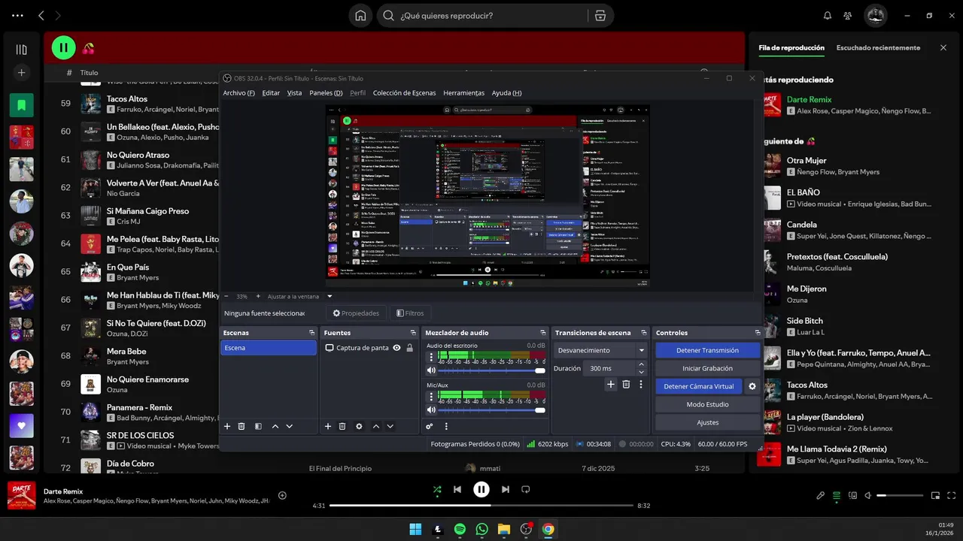This screenshot has height=541, width=963.
Task: Decrease transition duration with down arrow
Action: (x=641, y=372)
